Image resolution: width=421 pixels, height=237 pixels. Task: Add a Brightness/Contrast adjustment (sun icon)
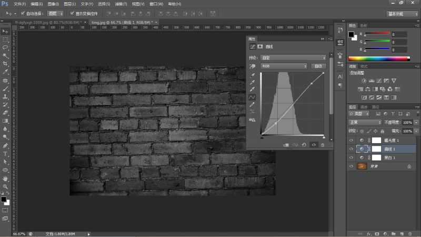coord(364,80)
